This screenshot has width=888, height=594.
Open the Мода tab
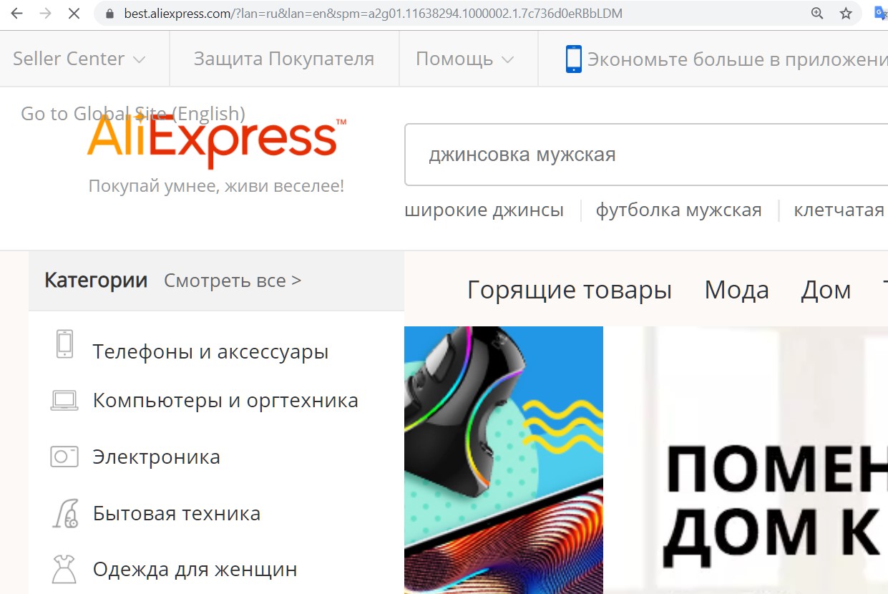click(736, 290)
